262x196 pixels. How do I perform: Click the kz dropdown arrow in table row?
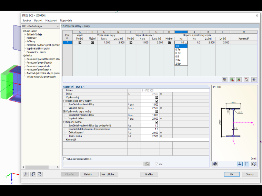click(x=186, y=43)
